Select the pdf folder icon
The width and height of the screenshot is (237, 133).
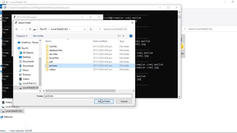(47, 62)
